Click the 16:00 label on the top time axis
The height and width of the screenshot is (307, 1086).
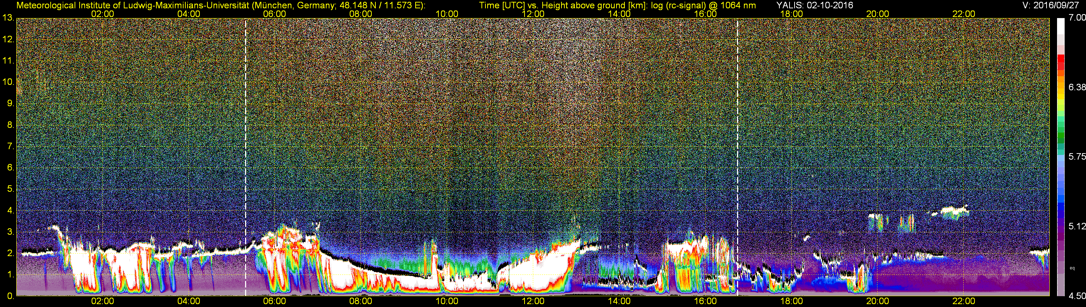pos(705,14)
